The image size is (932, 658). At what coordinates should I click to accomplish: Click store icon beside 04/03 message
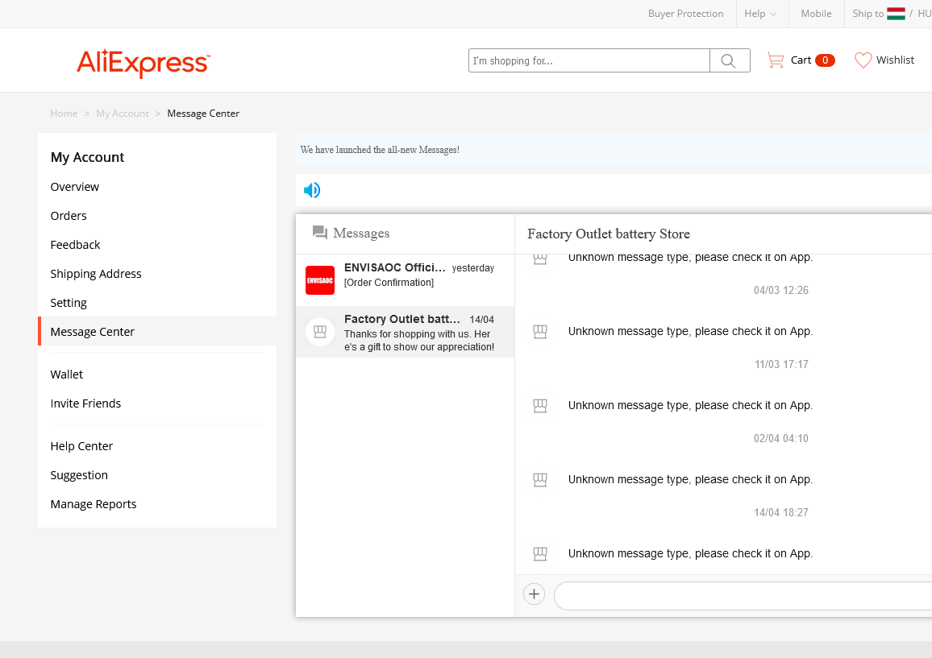(x=540, y=259)
